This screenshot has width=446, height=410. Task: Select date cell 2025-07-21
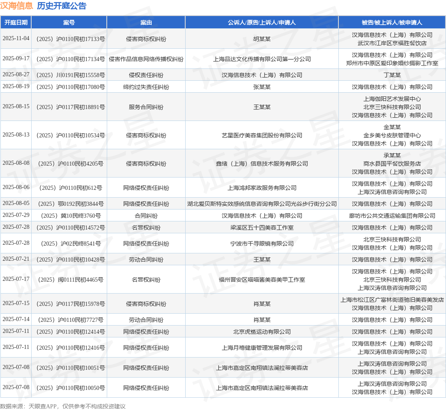(16, 259)
